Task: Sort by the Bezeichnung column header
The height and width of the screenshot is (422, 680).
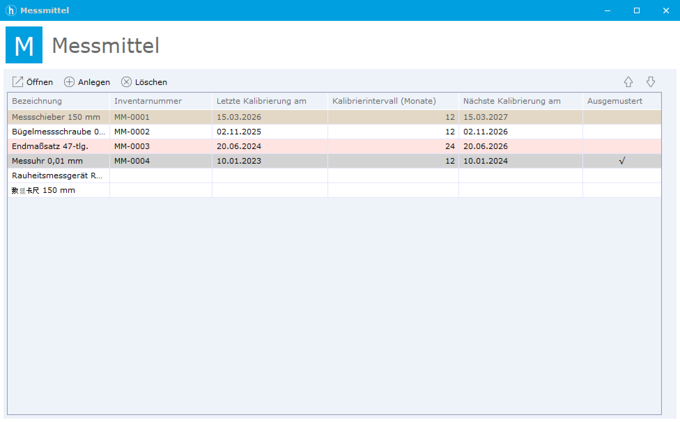Action: [59, 101]
